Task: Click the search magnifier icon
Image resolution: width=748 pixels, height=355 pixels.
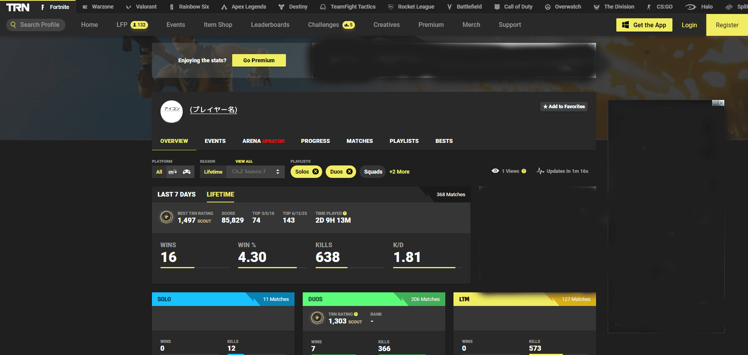Action: click(13, 25)
